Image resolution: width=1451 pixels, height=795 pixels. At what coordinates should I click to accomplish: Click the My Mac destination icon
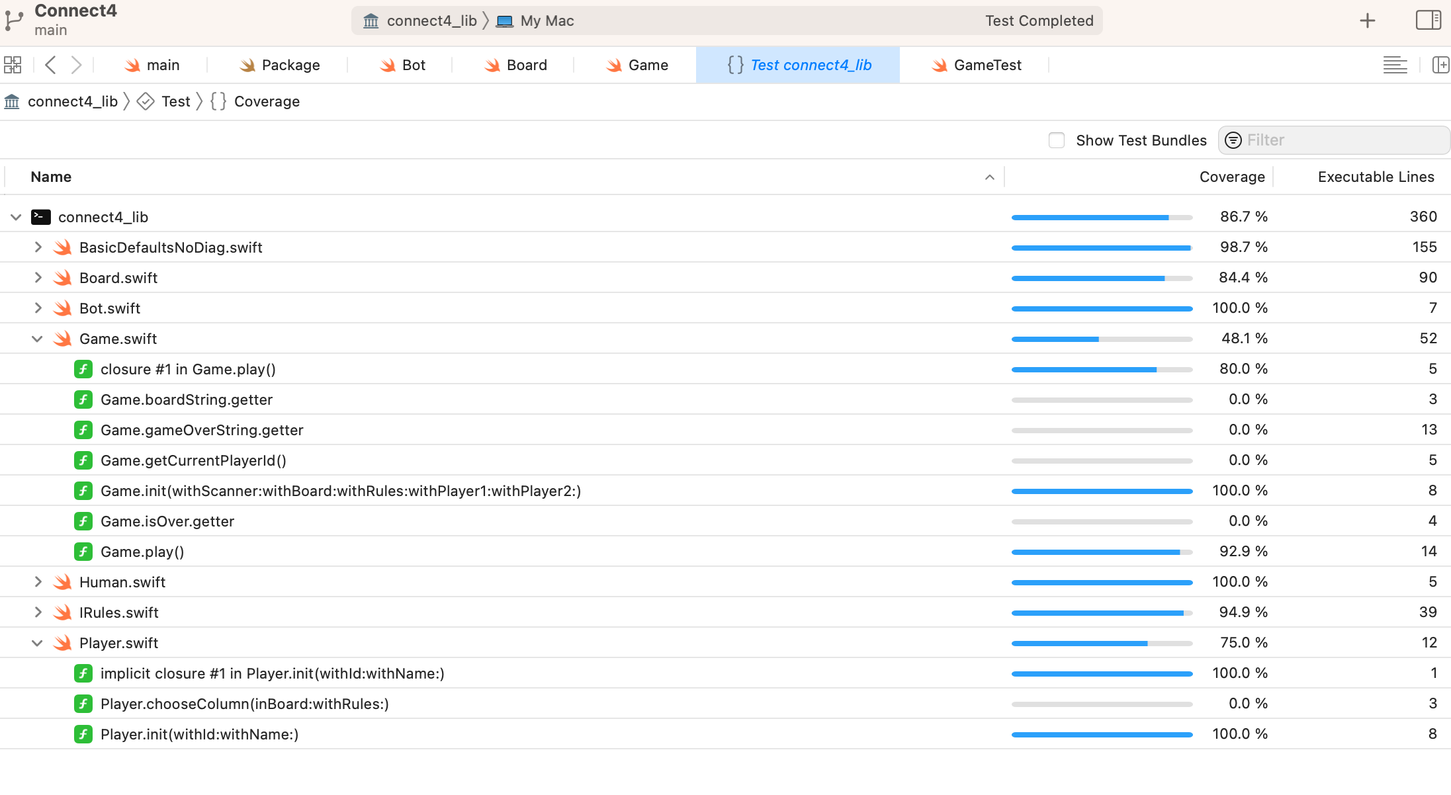505,21
